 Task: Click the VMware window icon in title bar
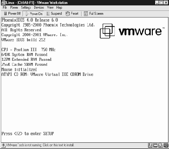point(4,3)
